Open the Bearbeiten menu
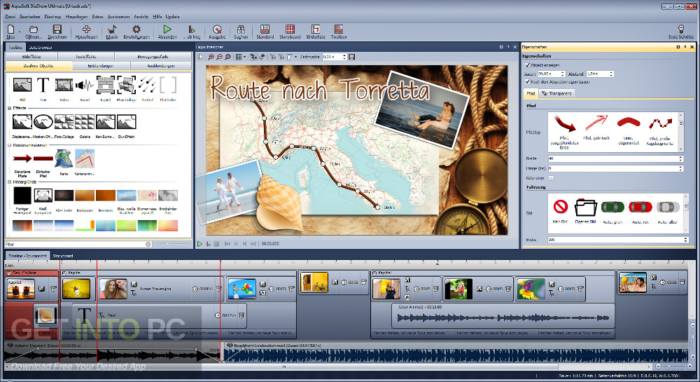 [x=30, y=17]
